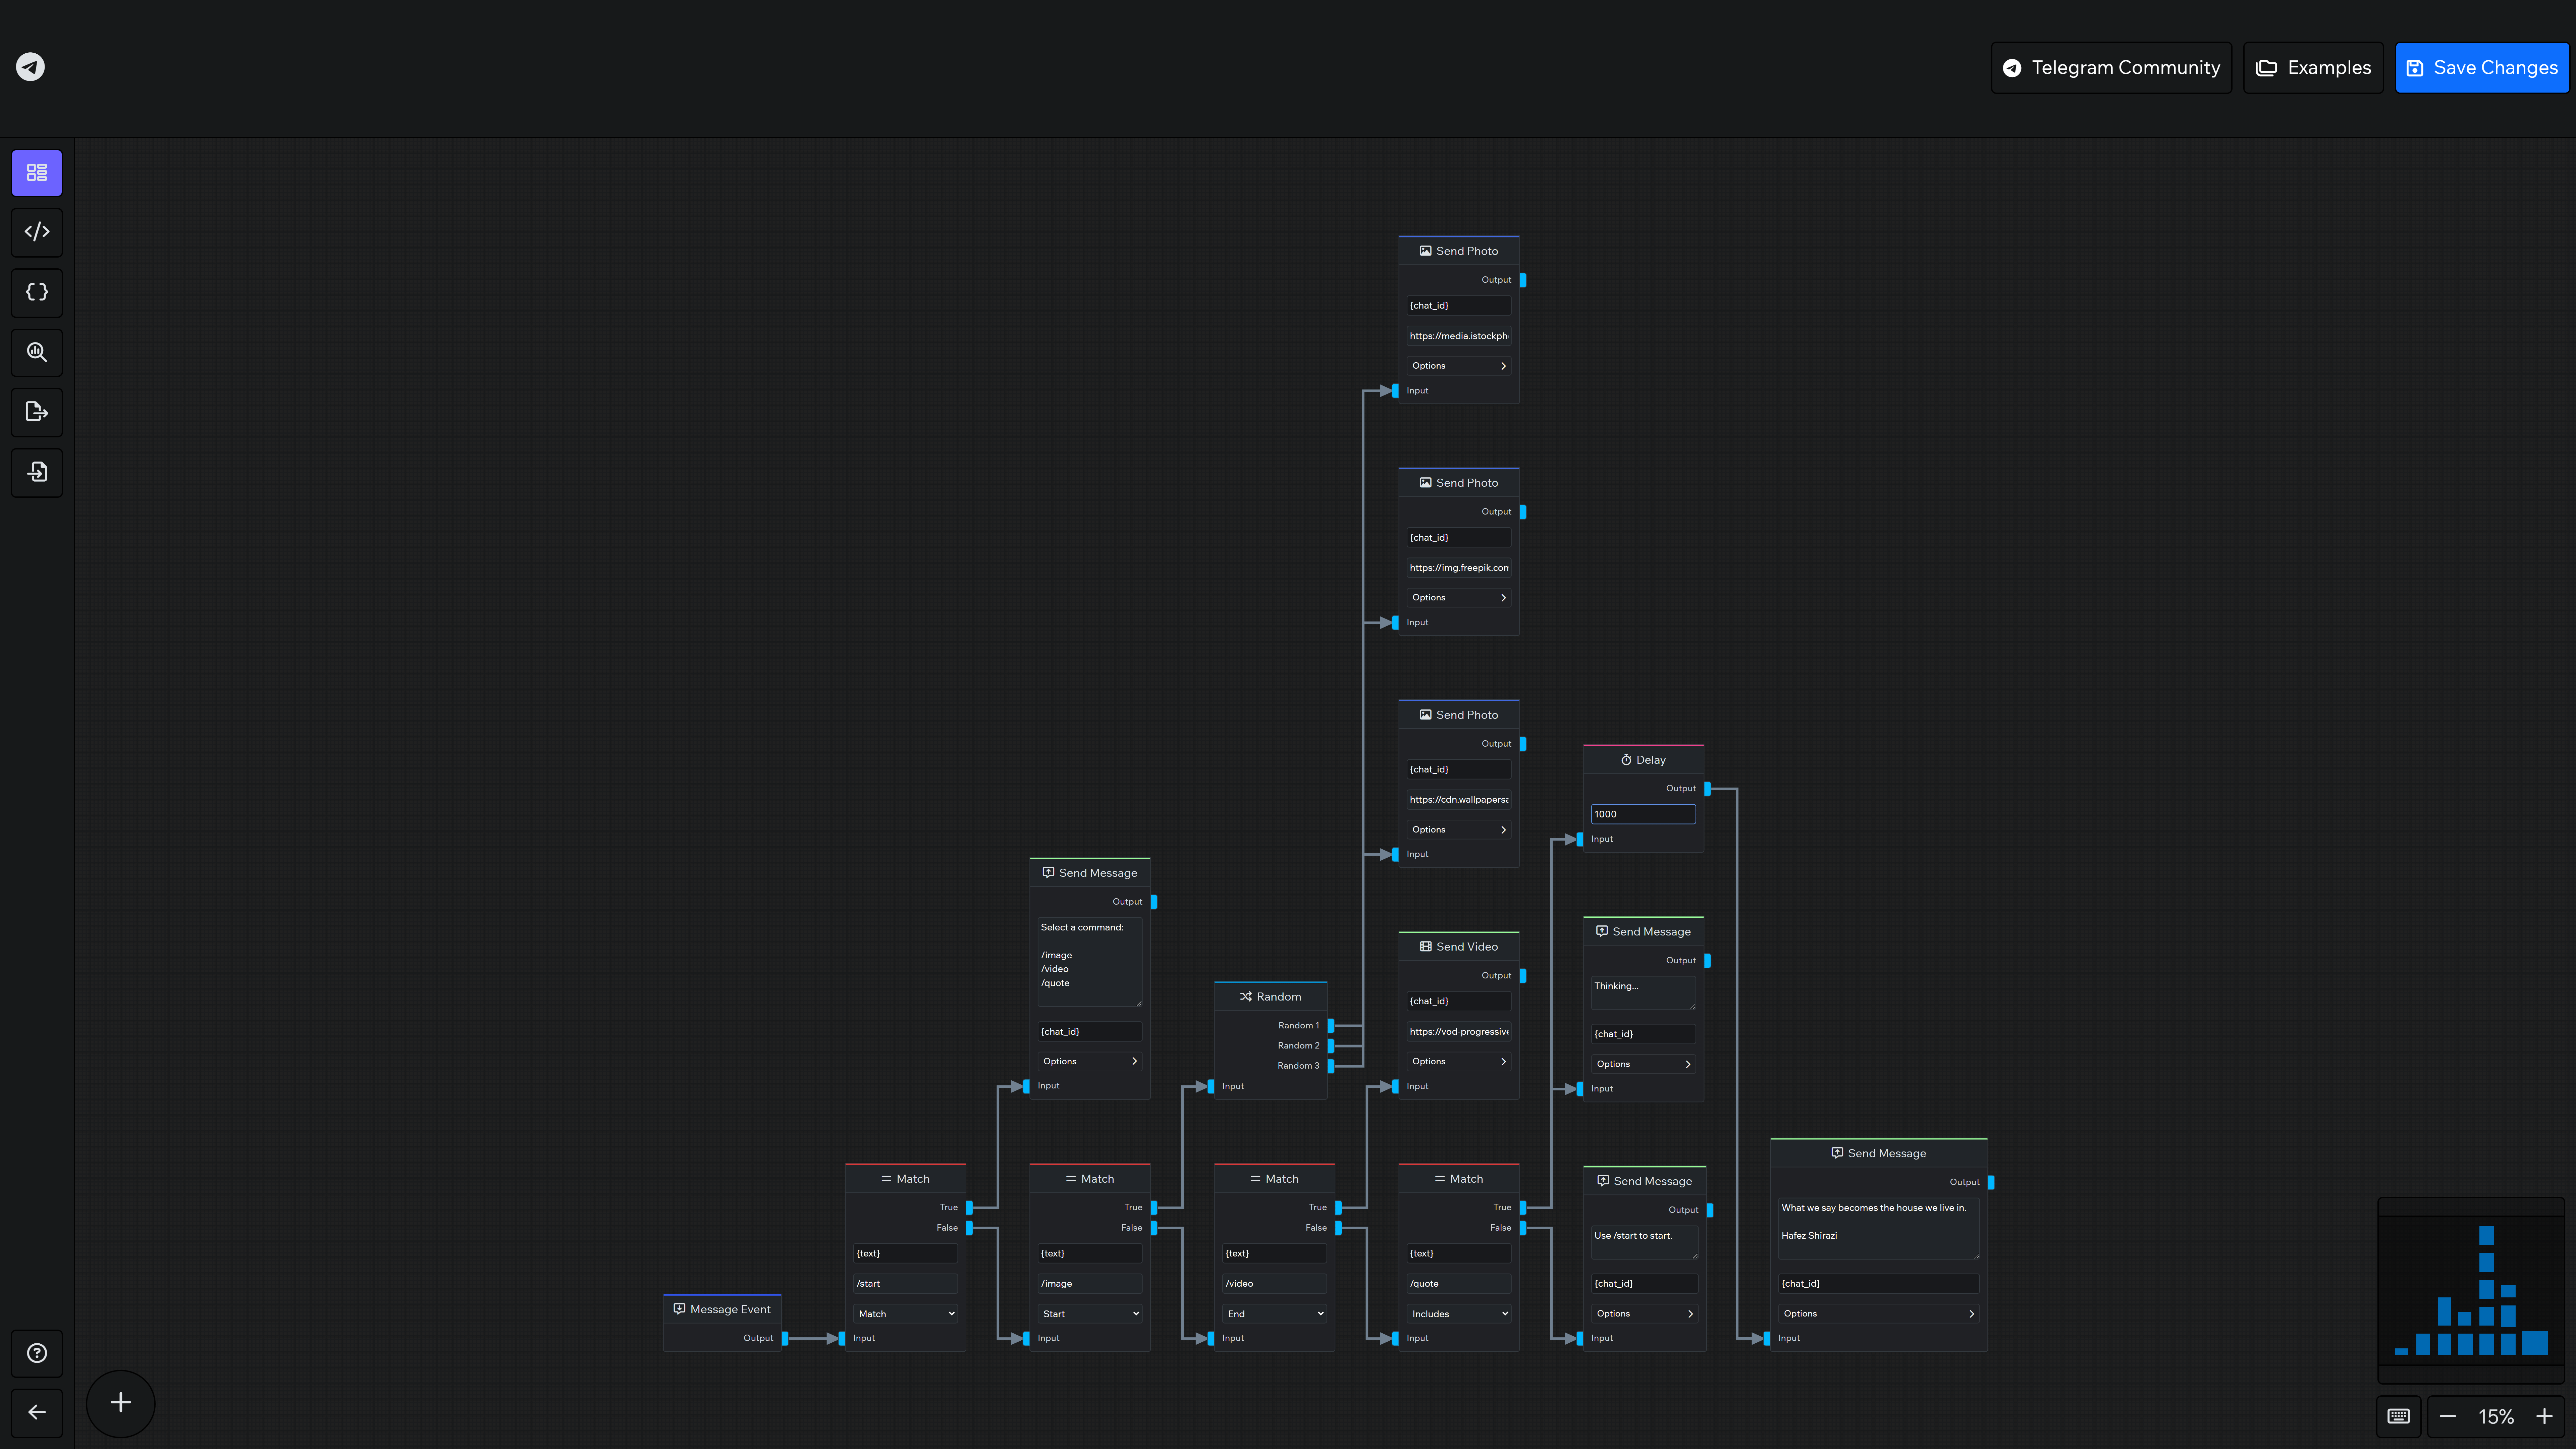This screenshot has width=2576, height=1449.
Task: Open the nodes dashboard view in the sidebar
Action: pos(37,173)
